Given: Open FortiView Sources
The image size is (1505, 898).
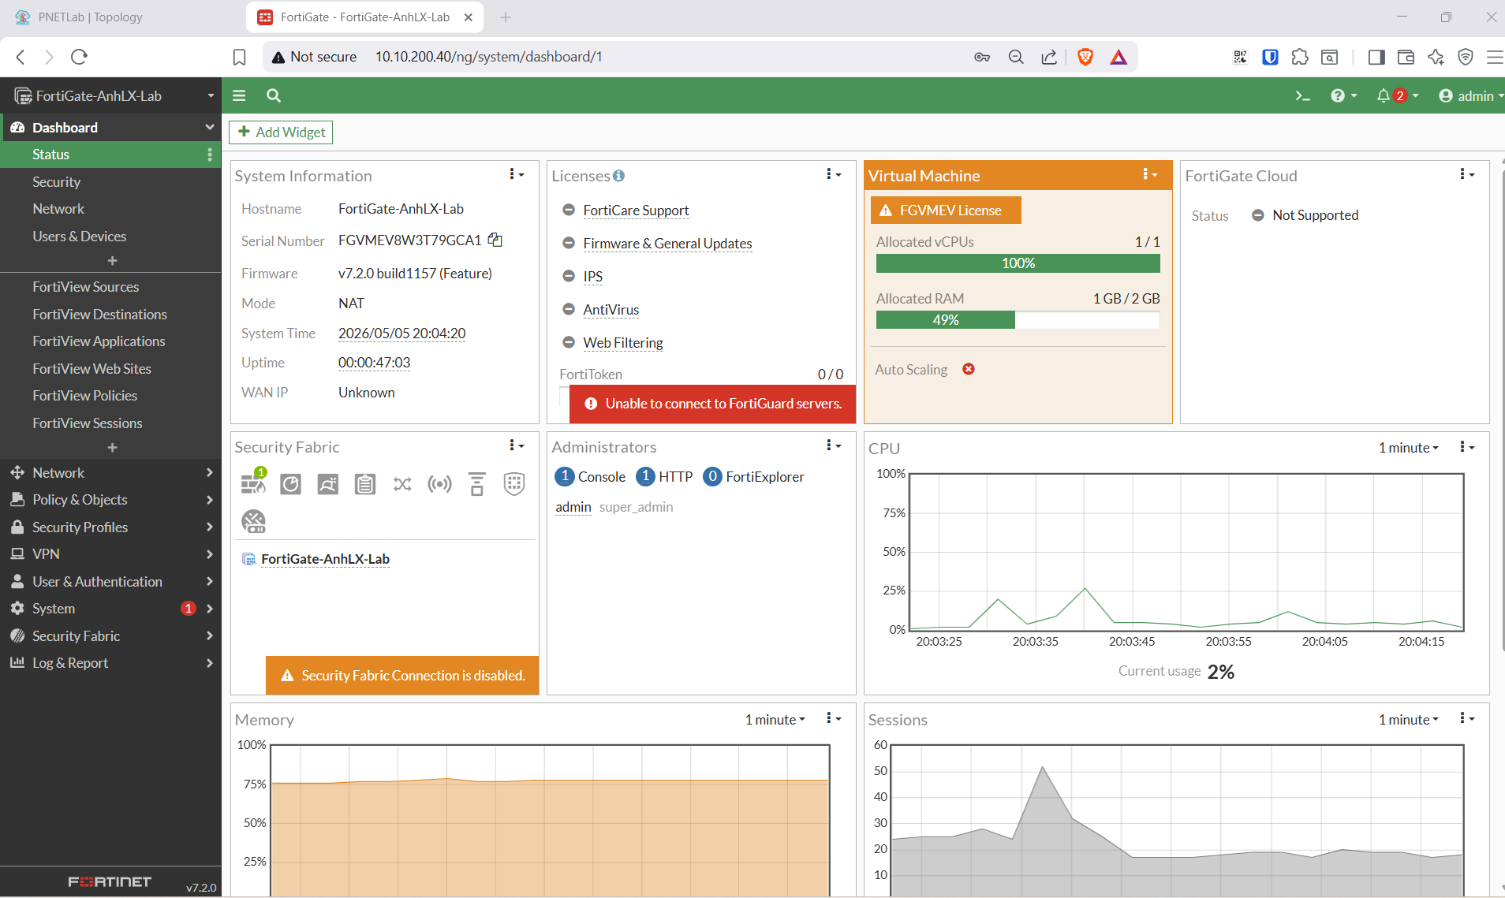Looking at the screenshot, I should 85,287.
